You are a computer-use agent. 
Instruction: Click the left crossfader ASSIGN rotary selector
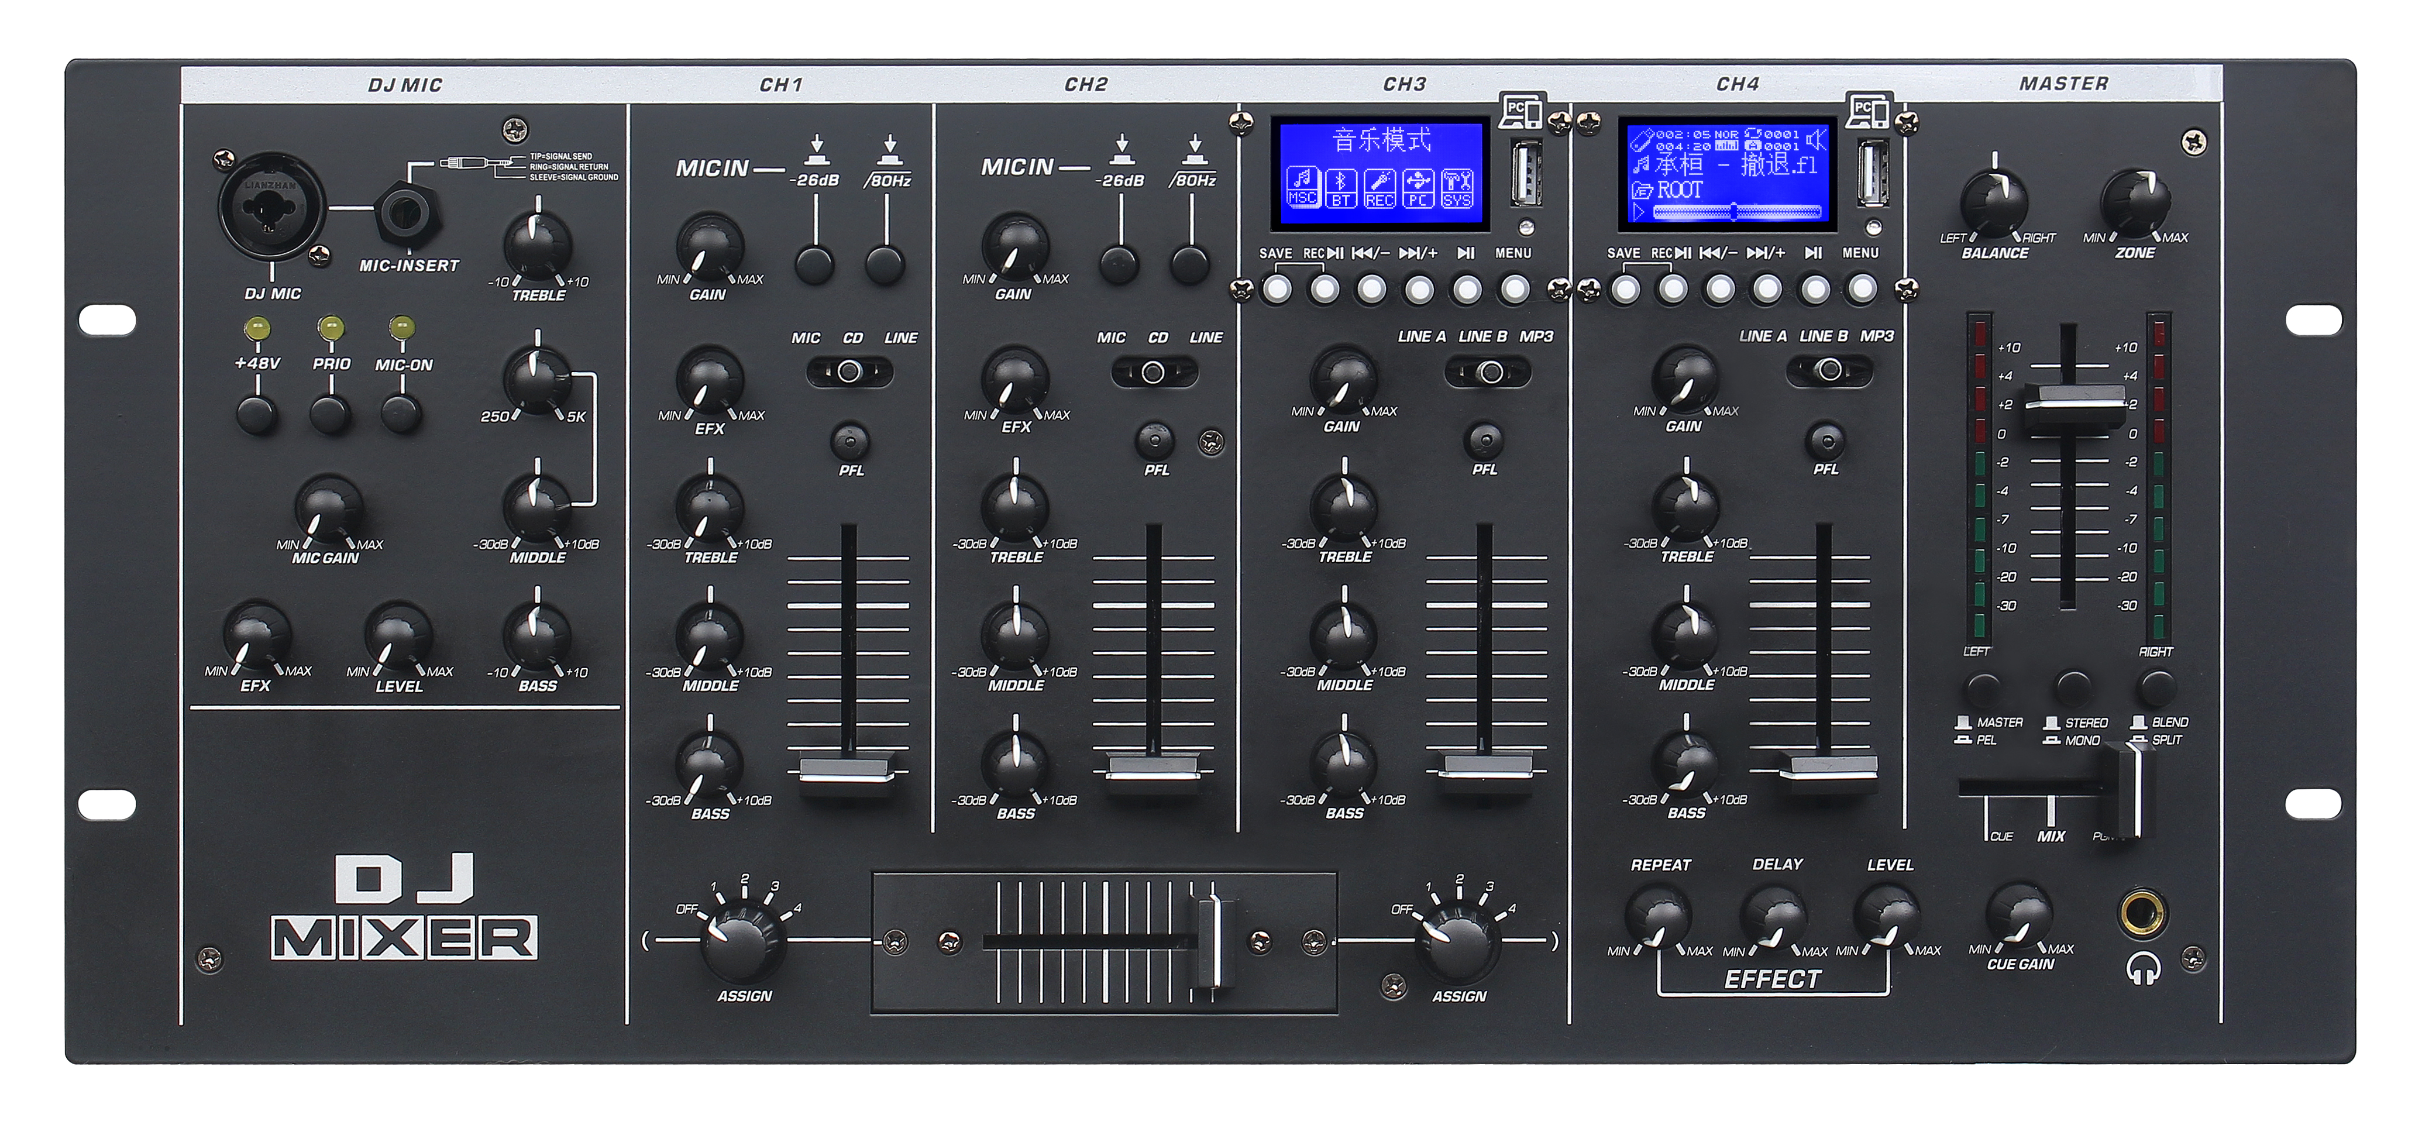click(x=744, y=940)
